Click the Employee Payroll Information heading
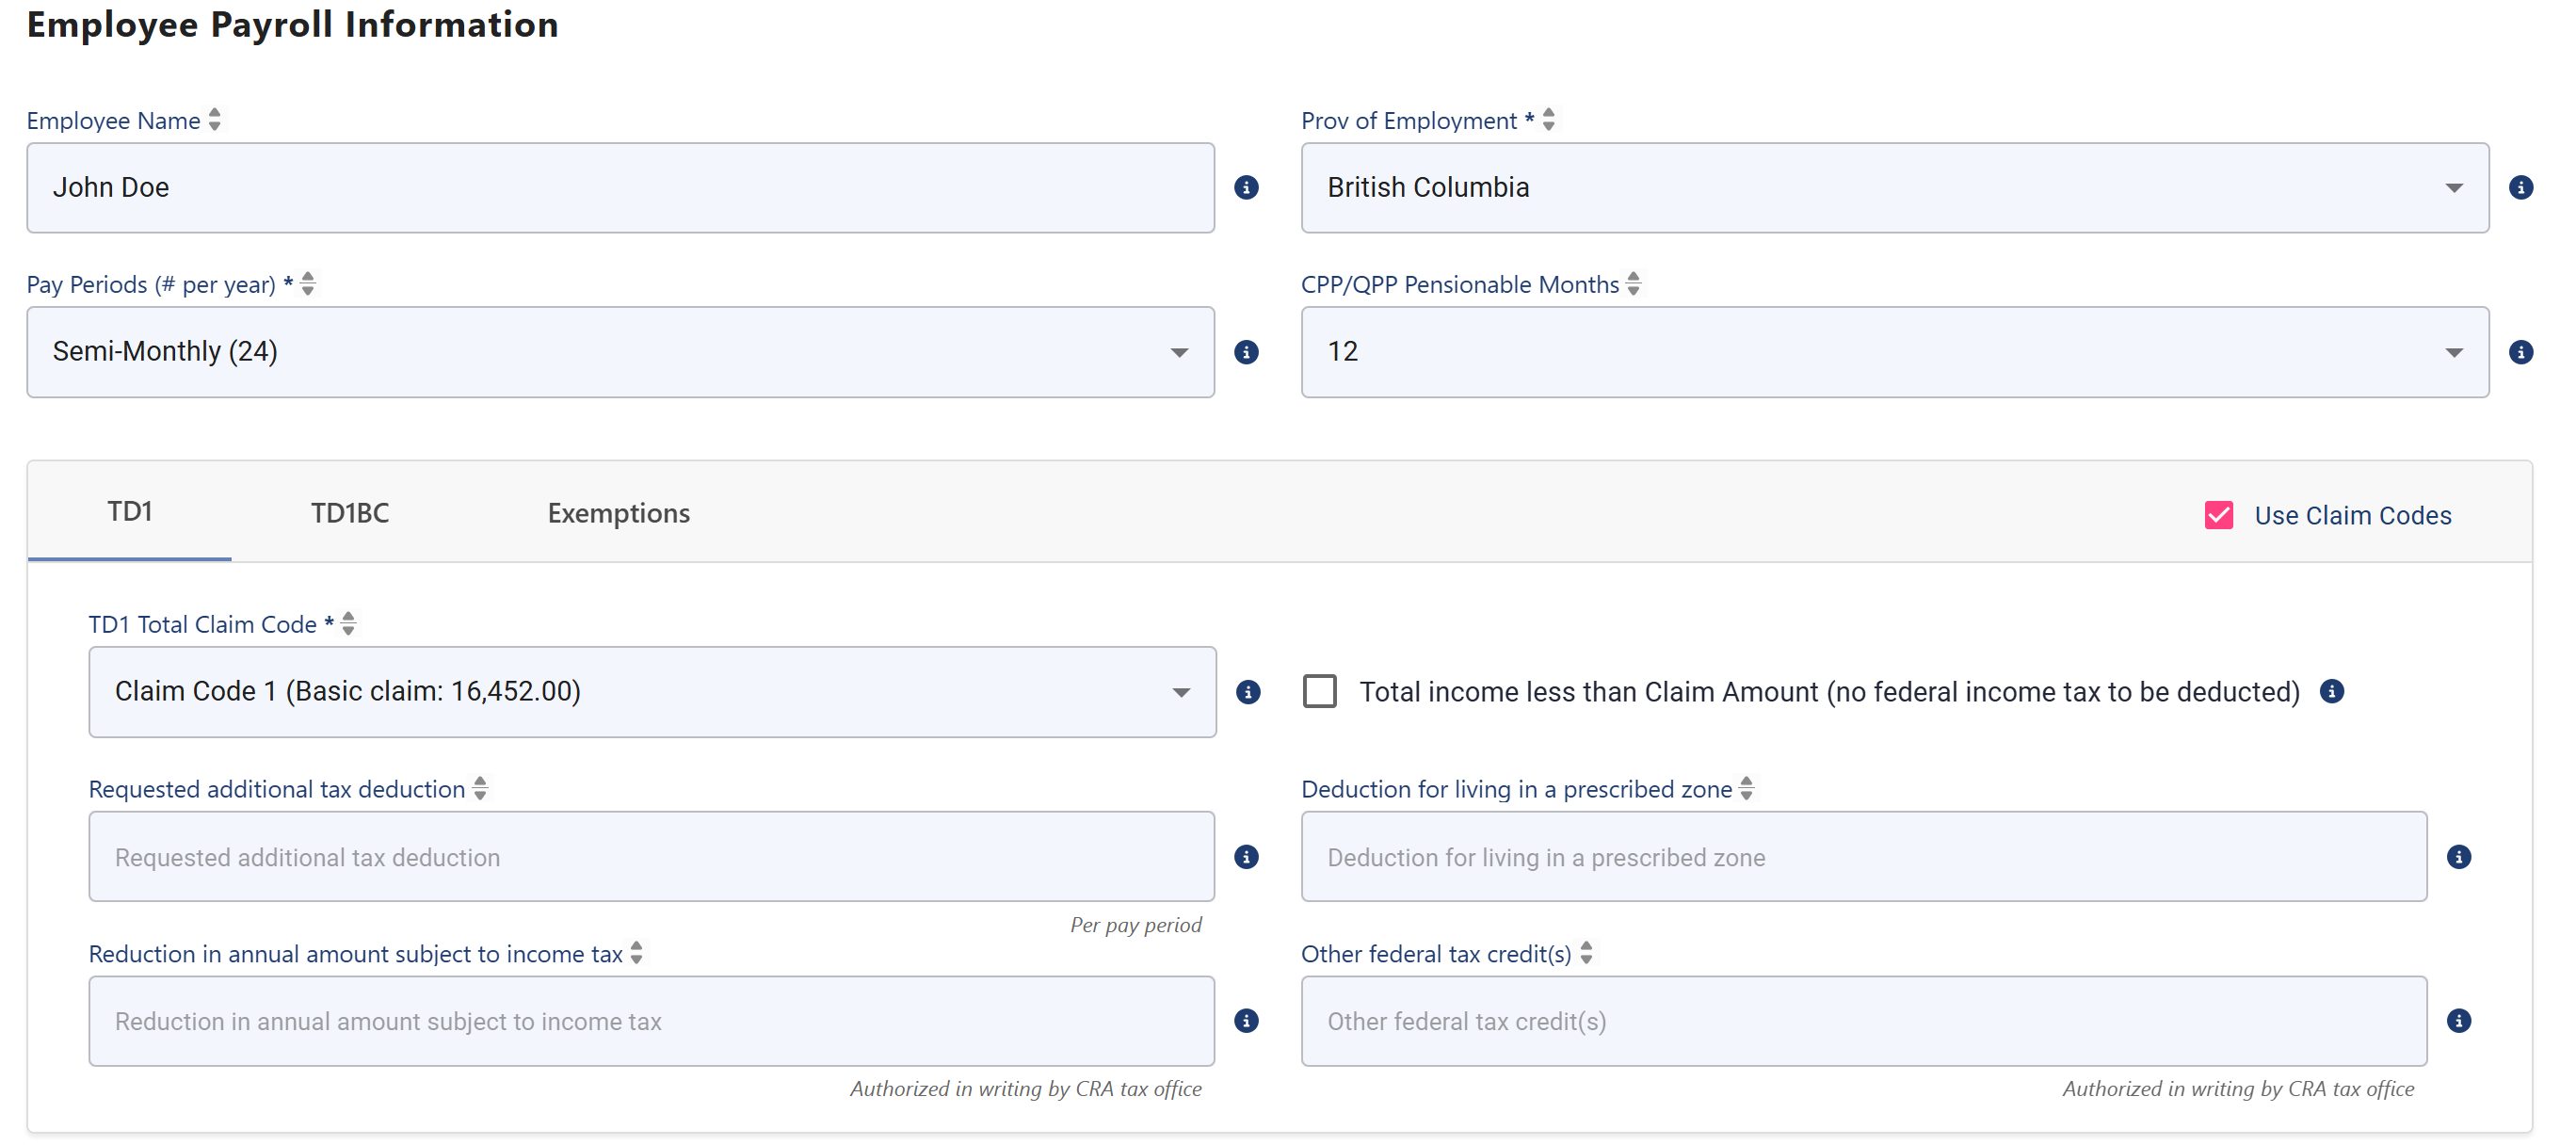 coord(292,25)
